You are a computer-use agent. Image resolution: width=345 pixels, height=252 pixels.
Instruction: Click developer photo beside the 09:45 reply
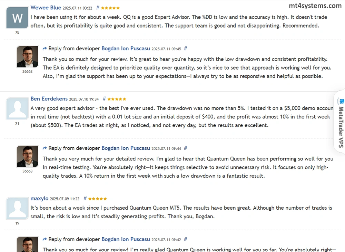[28, 56]
